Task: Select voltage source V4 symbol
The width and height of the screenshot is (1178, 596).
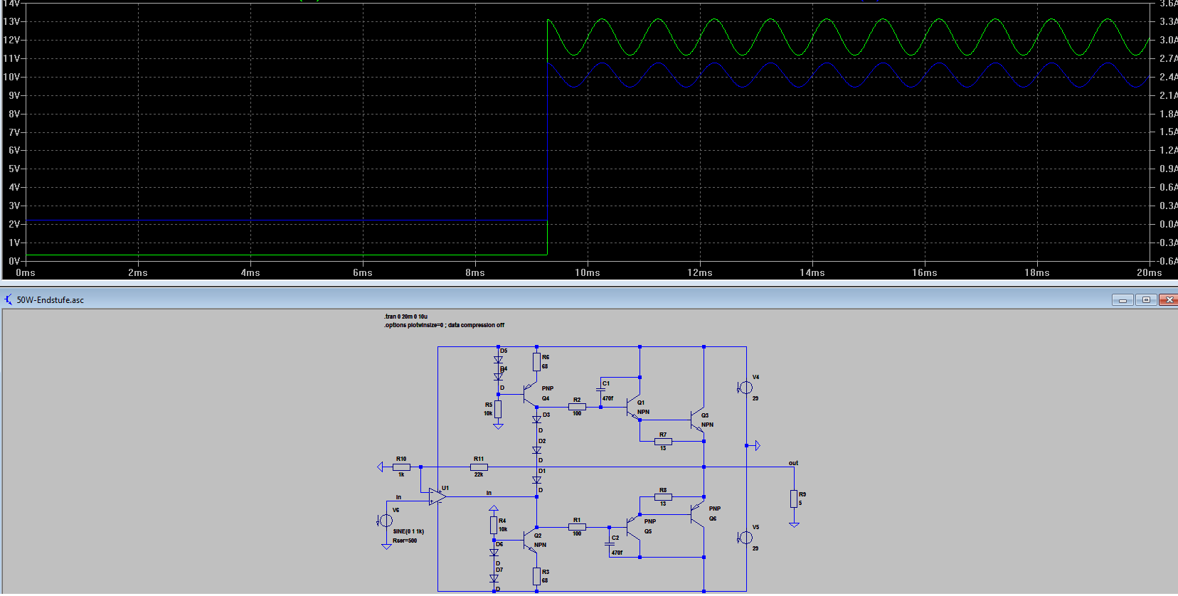Action: (x=745, y=388)
